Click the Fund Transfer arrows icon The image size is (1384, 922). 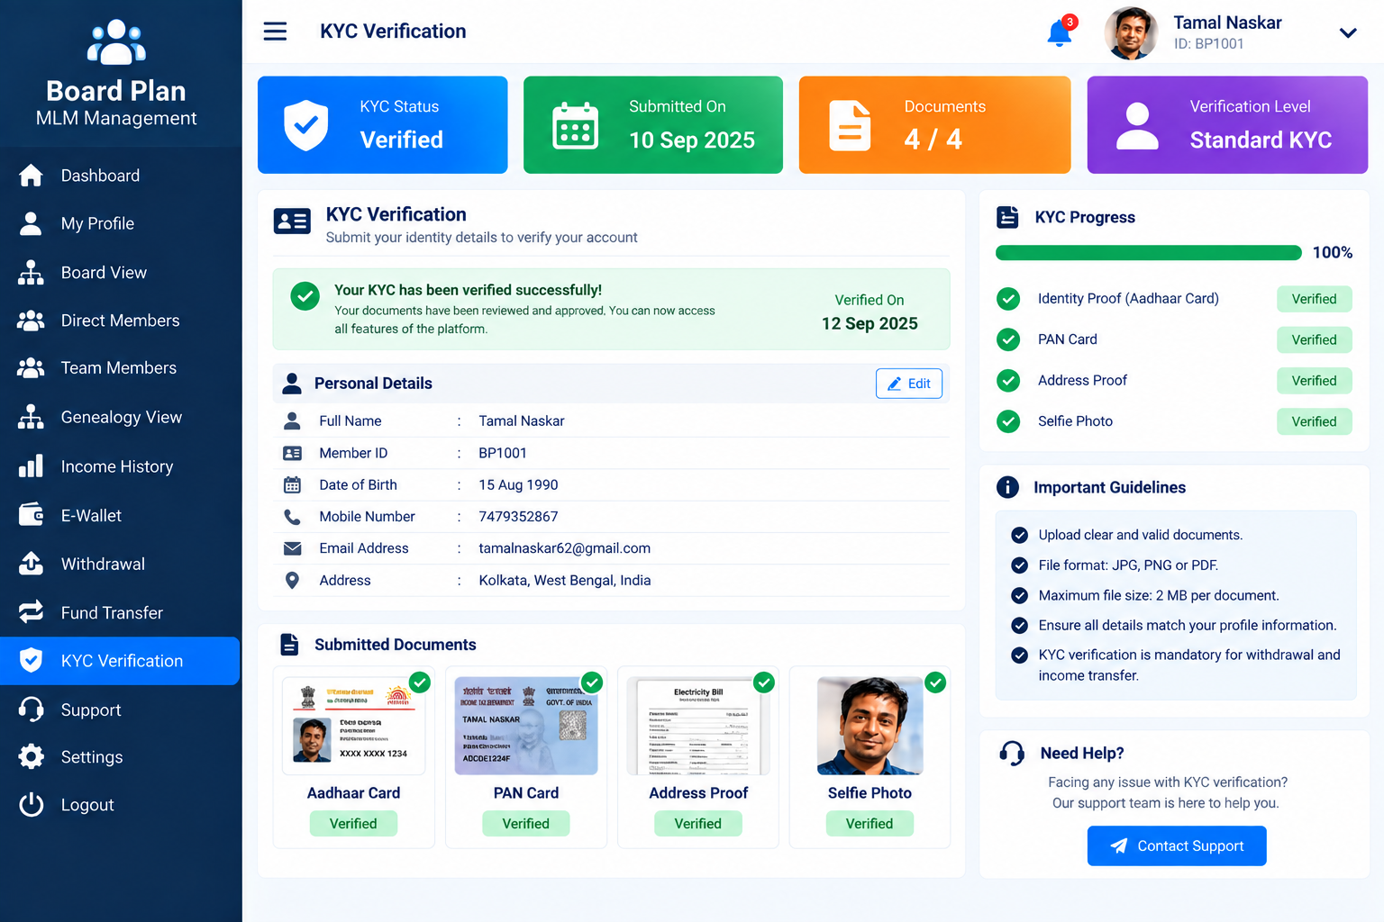click(x=31, y=612)
